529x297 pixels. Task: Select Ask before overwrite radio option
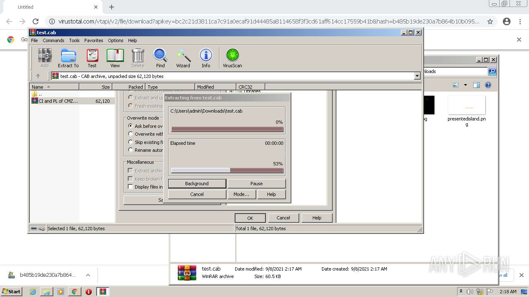pyautogui.click(x=131, y=126)
